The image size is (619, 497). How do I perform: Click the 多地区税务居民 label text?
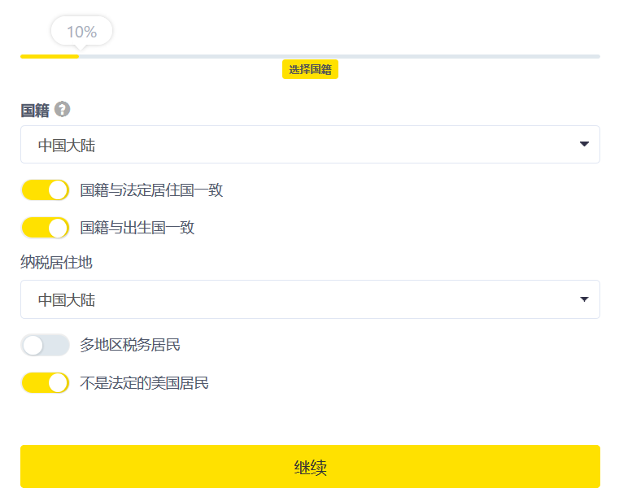pos(130,345)
